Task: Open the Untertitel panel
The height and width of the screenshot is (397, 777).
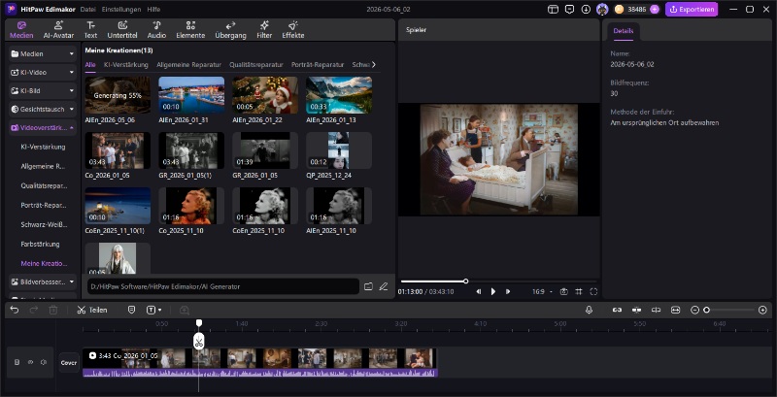Action: coord(122,30)
